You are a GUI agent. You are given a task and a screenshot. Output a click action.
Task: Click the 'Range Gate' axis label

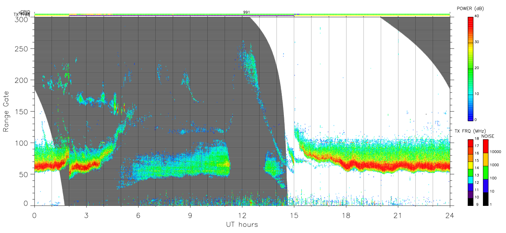click(x=6, y=111)
